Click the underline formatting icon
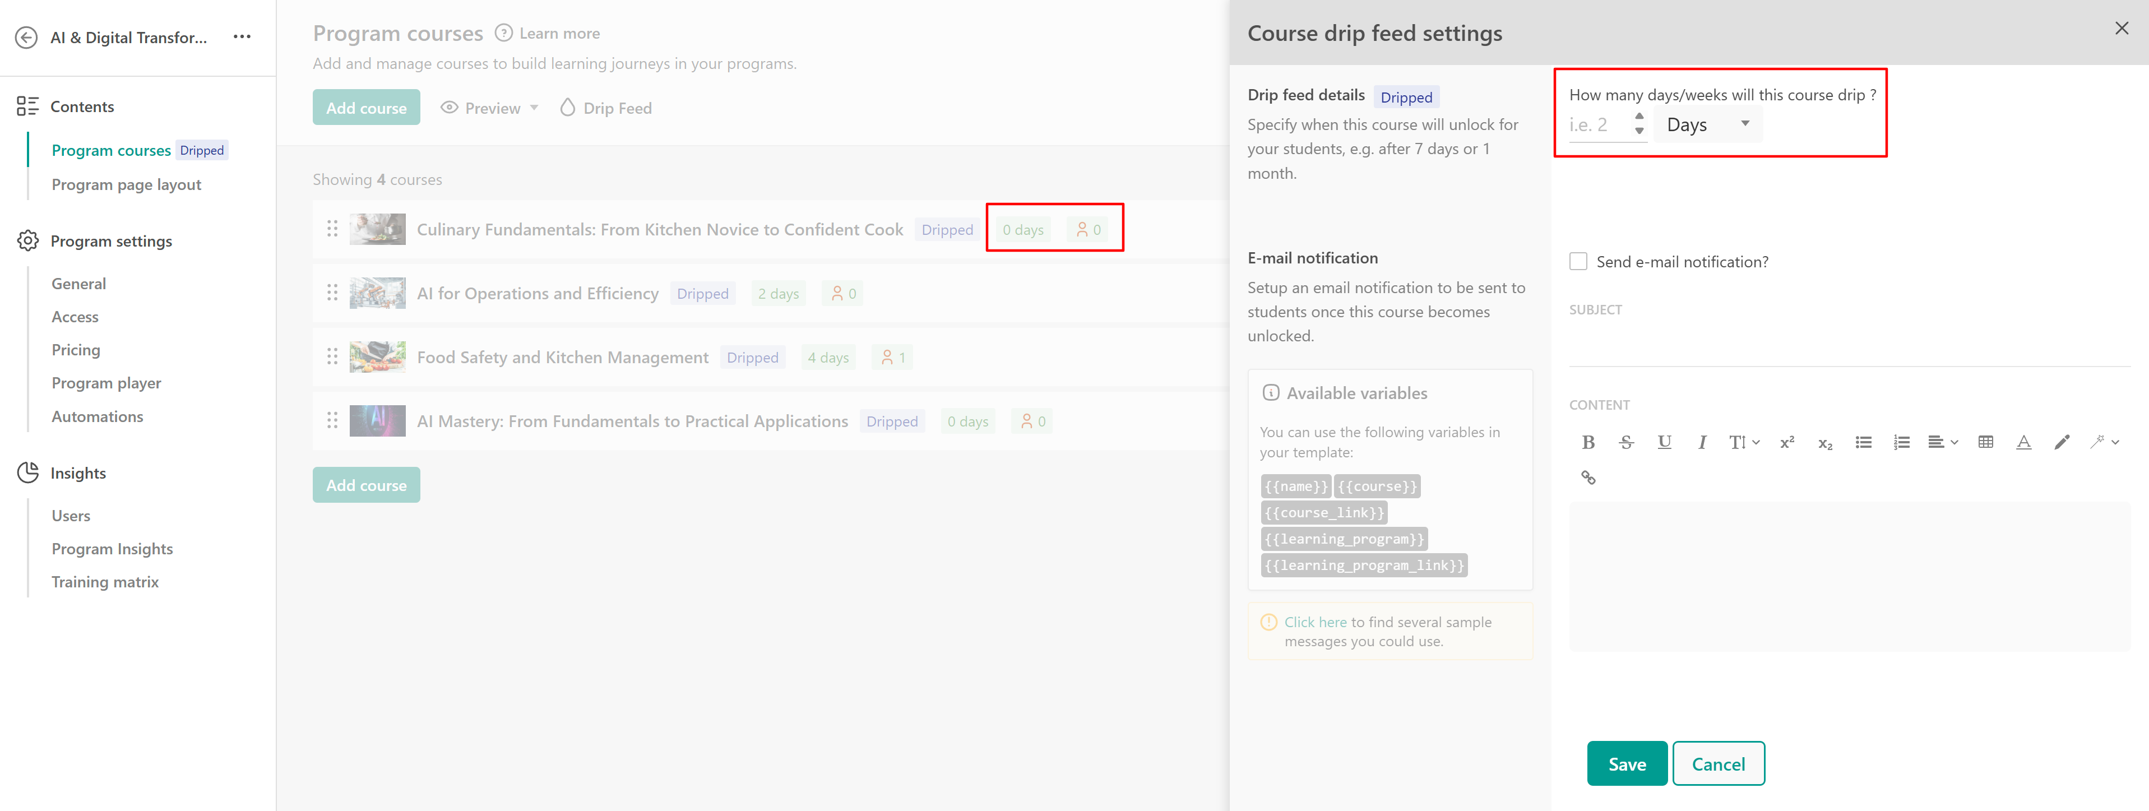 [x=1664, y=442]
